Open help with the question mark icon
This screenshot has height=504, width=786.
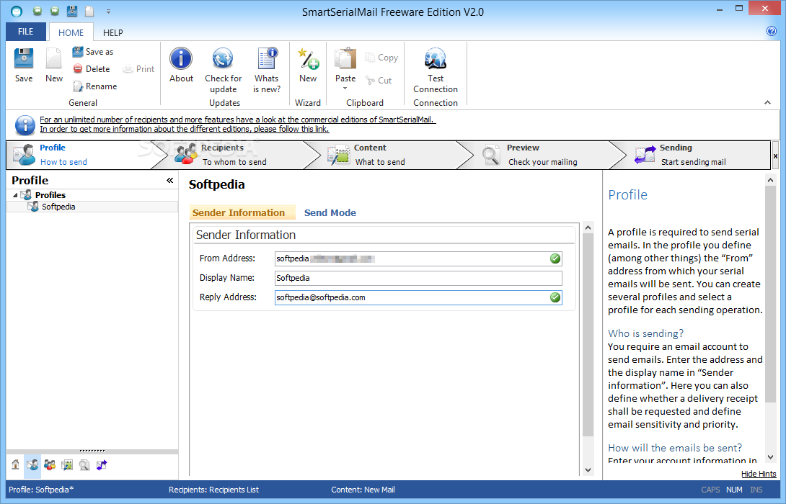pos(772,31)
